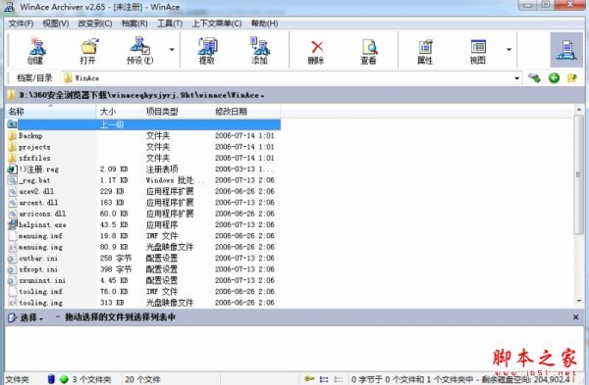This screenshot has width=589, height=385.
Task: Click the file list scroll up arrow
Action: (579, 110)
